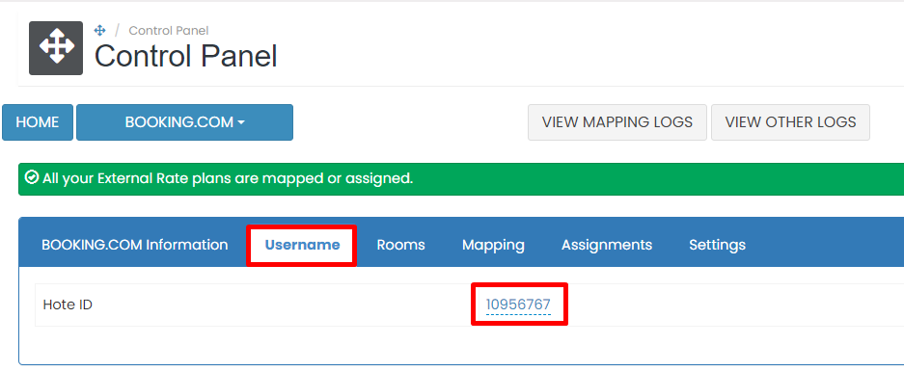Click the rate plans mapped message
The height and width of the screenshot is (371, 904).
pyautogui.click(x=228, y=178)
